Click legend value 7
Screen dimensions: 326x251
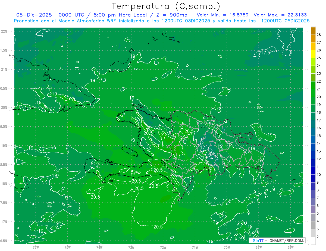pyautogui.click(x=318, y=198)
